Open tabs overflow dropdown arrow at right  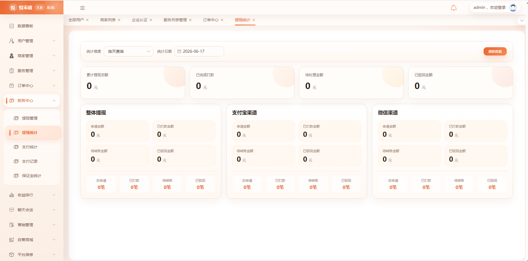click(522, 21)
